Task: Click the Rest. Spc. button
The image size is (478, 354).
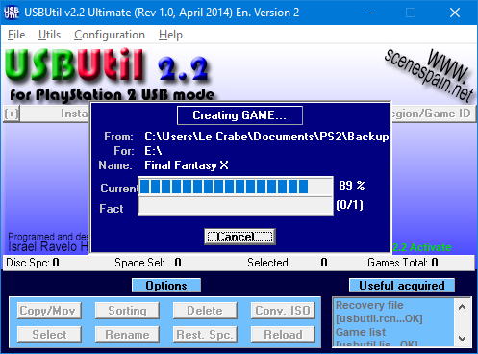Action: point(205,335)
